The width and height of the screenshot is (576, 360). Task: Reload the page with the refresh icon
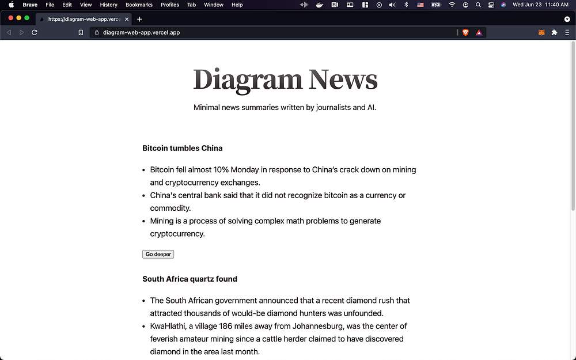(35, 32)
